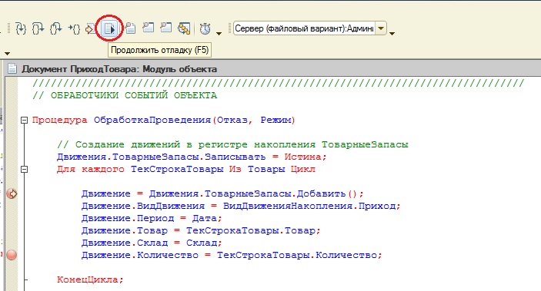Image resolution: width=541 pixels, height=291 pixels.
Task: Click line Движение.ВидДвижения
Action: 241,207
